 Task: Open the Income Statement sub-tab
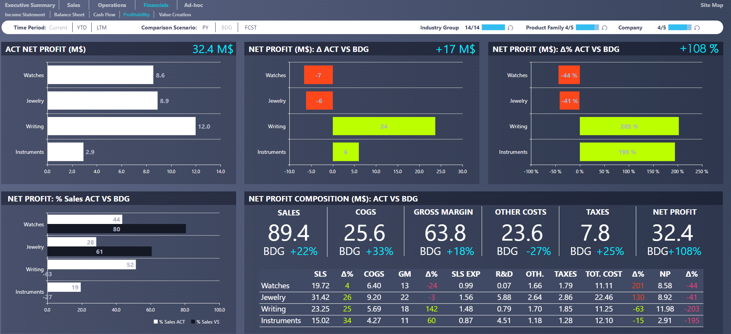pyautogui.click(x=25, y=15)
